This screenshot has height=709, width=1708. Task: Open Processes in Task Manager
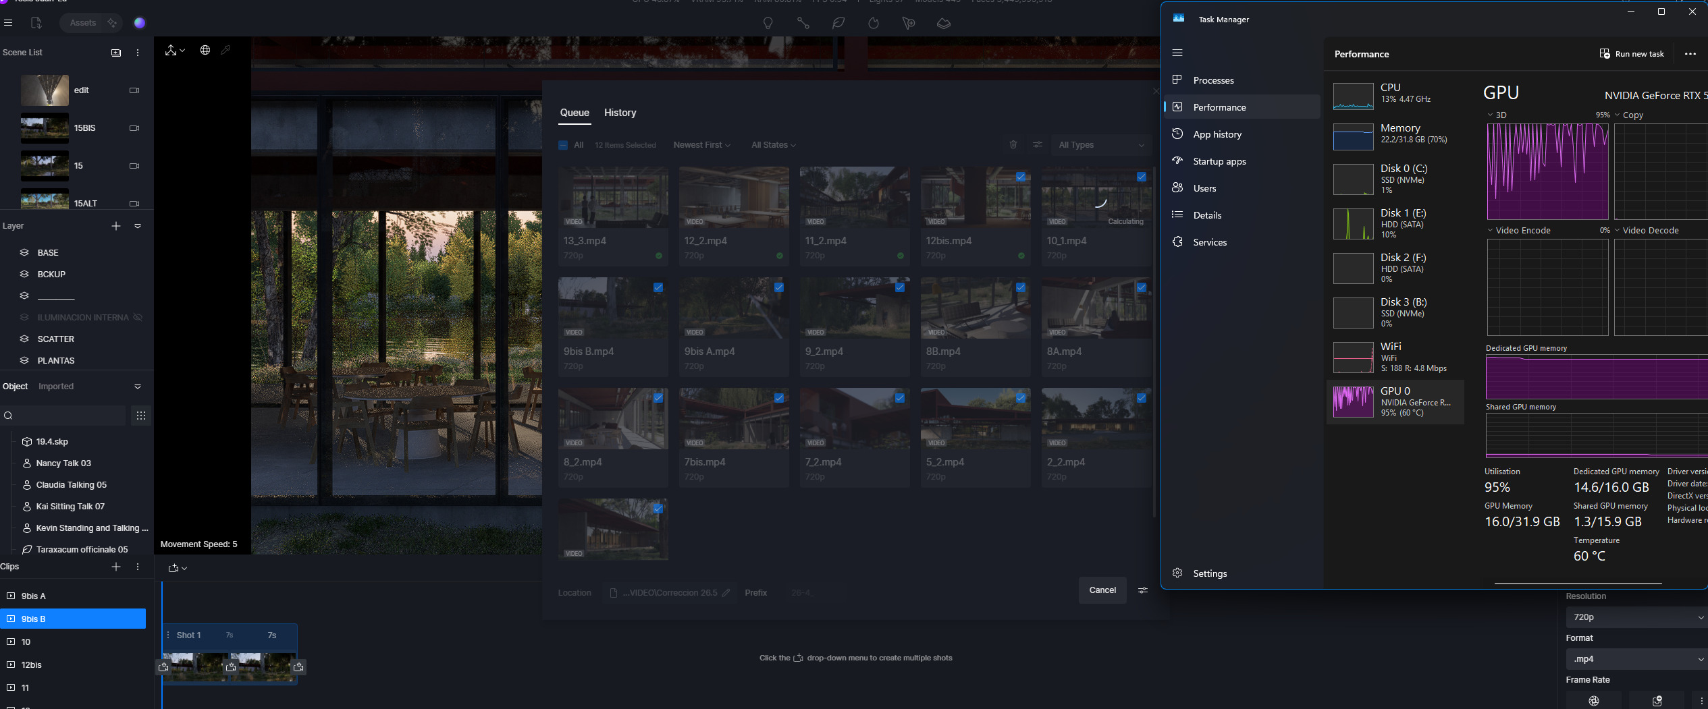1242,80
